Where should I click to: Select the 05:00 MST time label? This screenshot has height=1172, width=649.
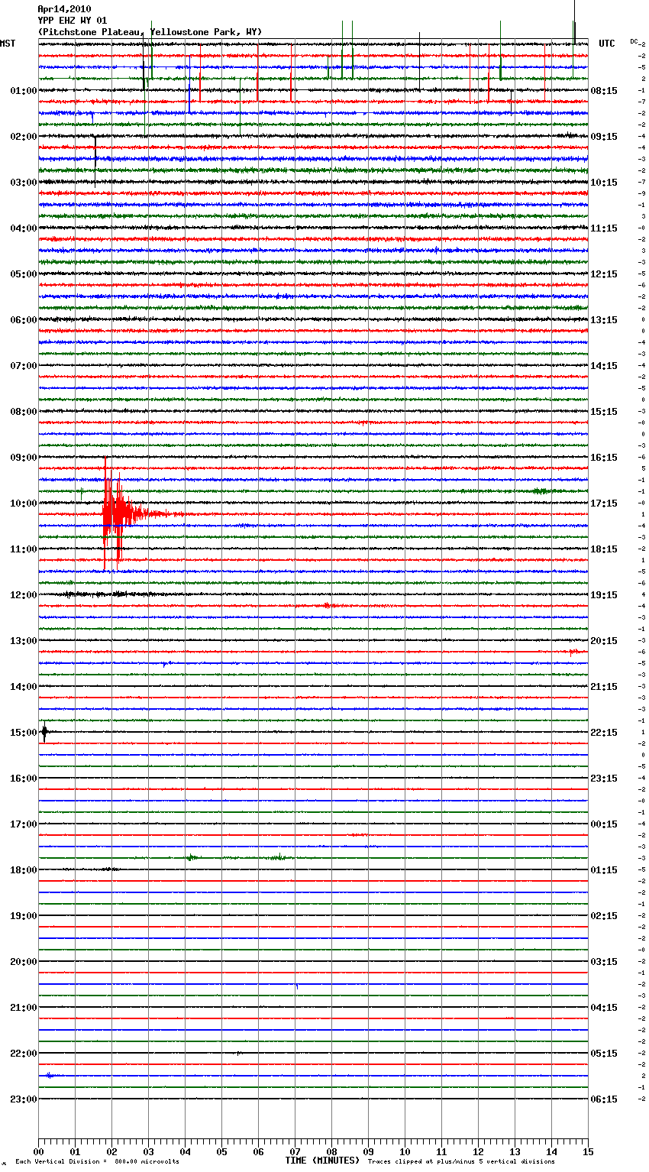click(x=24, y=274)
